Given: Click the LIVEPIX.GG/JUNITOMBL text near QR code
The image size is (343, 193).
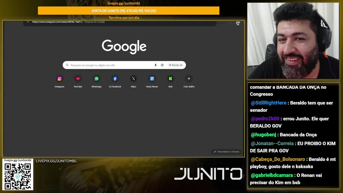Looking at the screenshot, I should coord(56,161).
